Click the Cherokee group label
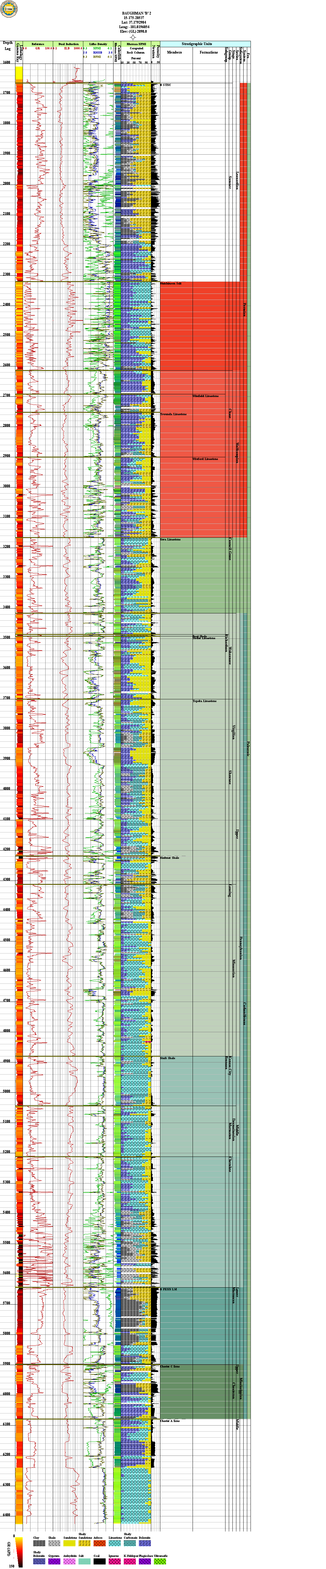This screenshot has height=1569, width=326. pyautogui.click(x=230, y=1164)
